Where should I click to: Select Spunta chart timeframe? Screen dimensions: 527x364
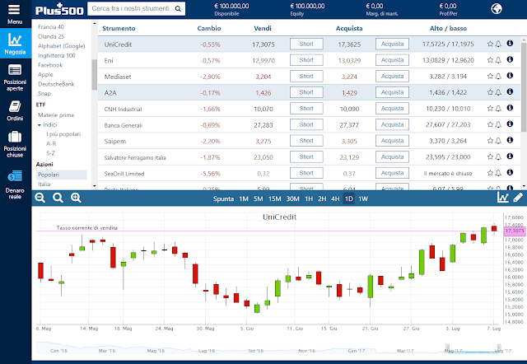[223, 198]
